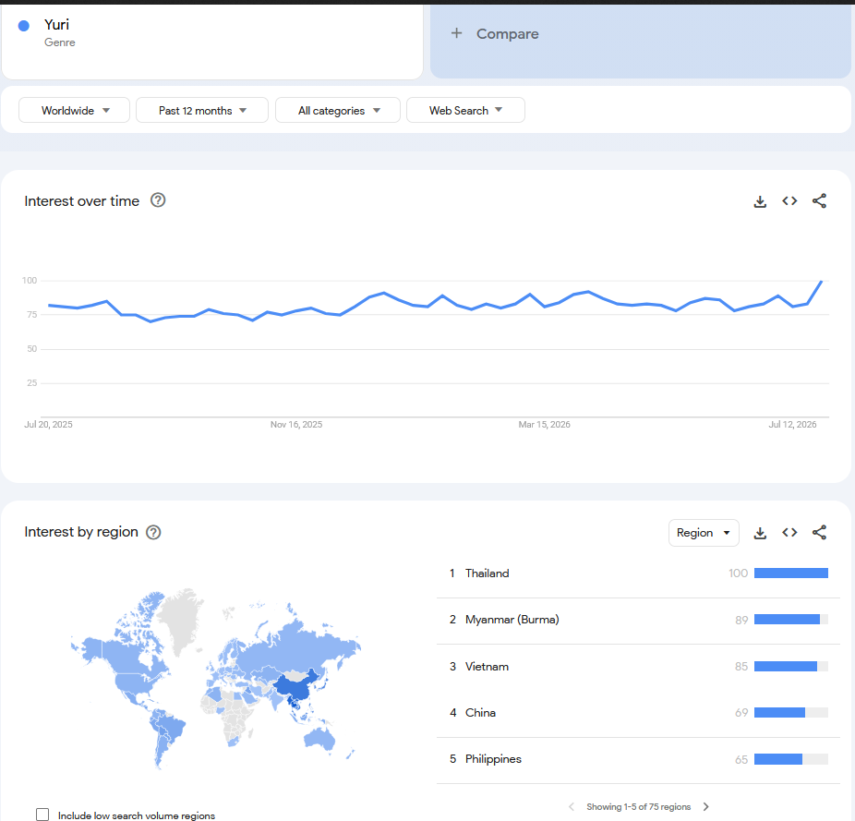Click the Jul 20, 2025 axis label
The height and width of the screenshot is (821, 855).
point(48,425)
